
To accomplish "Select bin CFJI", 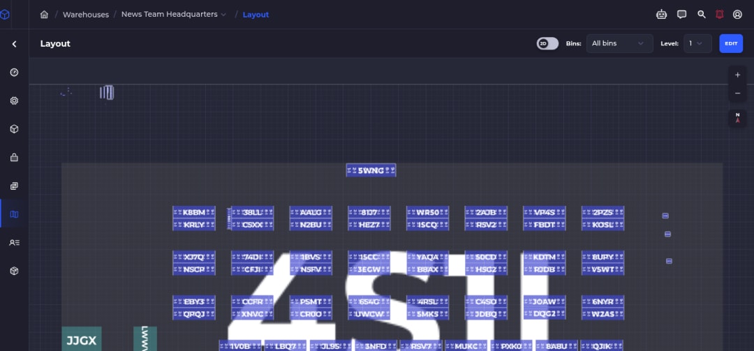I will tap(253, 269).
